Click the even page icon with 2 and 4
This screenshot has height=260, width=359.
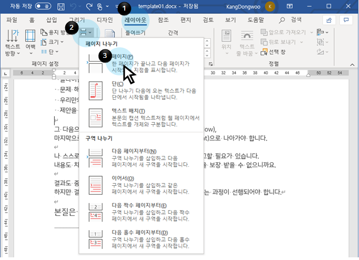(95, 212)
